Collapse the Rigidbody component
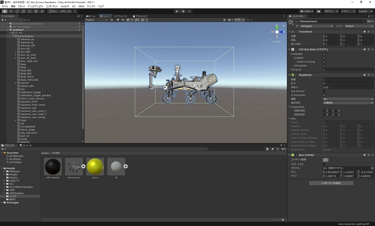This screenshot has height=226, width=375. [290, 75]
